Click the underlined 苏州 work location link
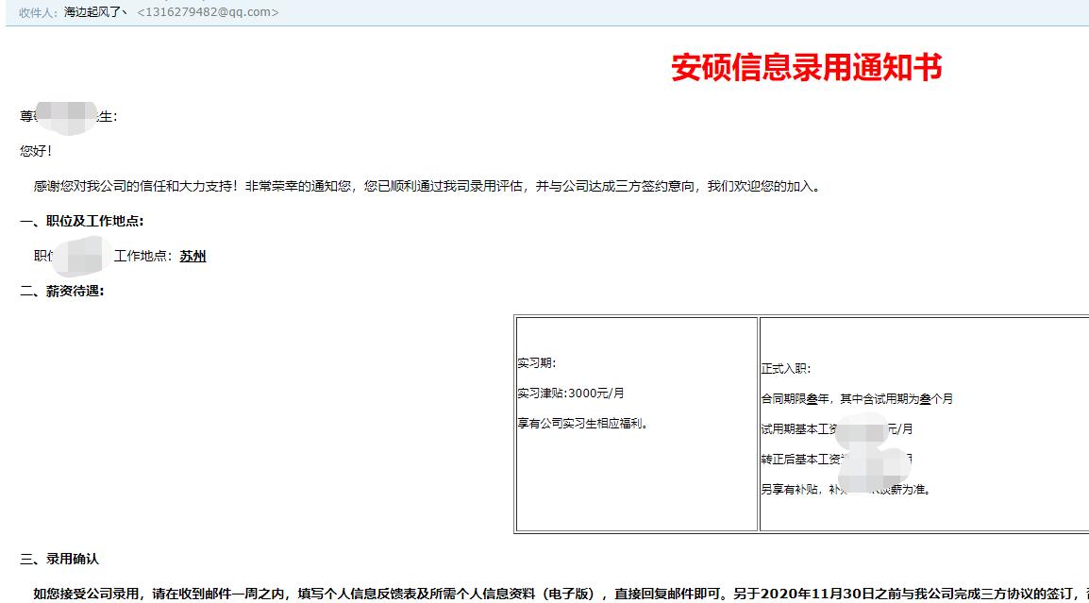This screenshot has width=1089, height=603. [x=193, y=256]
